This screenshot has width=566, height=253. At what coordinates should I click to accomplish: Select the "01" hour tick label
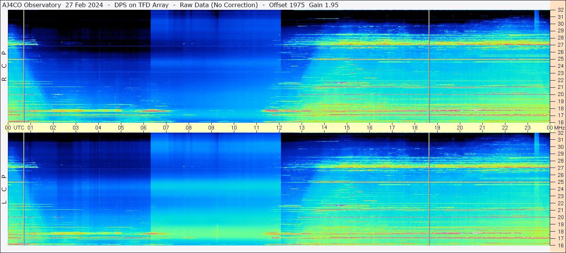tap(31, 128)
